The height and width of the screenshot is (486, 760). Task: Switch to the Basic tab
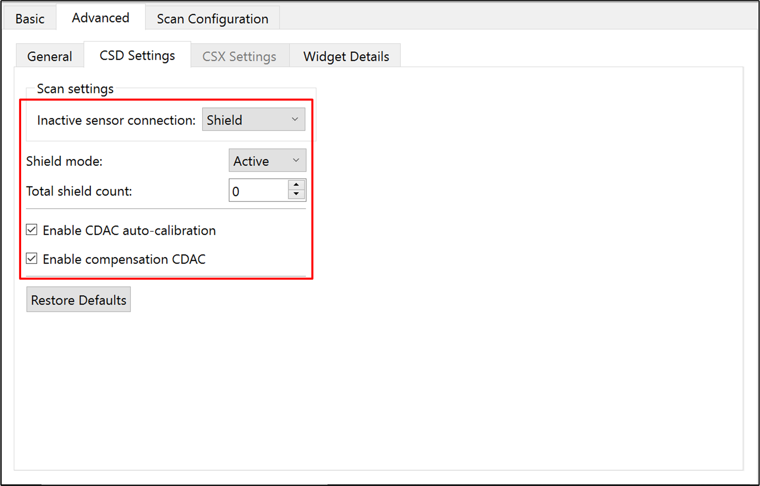coord(30,18)
